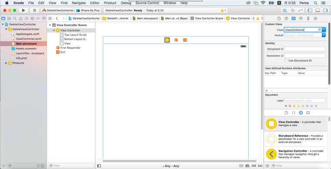The width and height of the screenshot is (331, 169).
Task: Open the Product menu
Action: 110,3
